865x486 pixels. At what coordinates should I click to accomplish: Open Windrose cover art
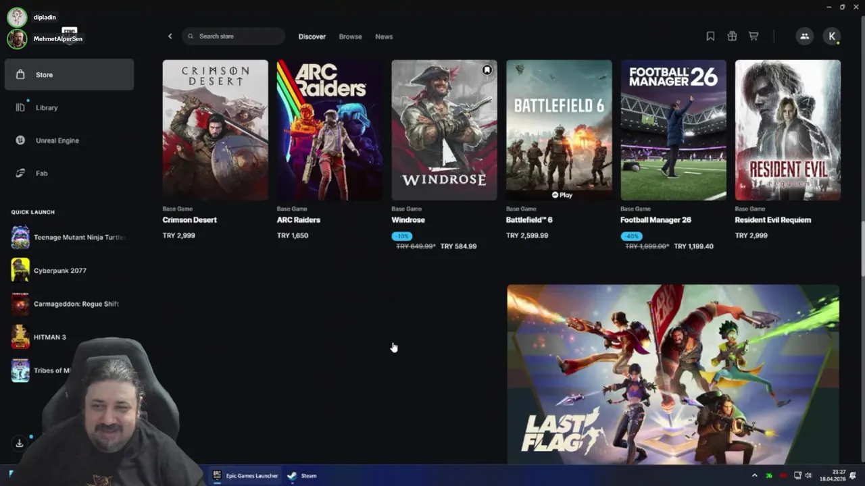tap(444, 130)
